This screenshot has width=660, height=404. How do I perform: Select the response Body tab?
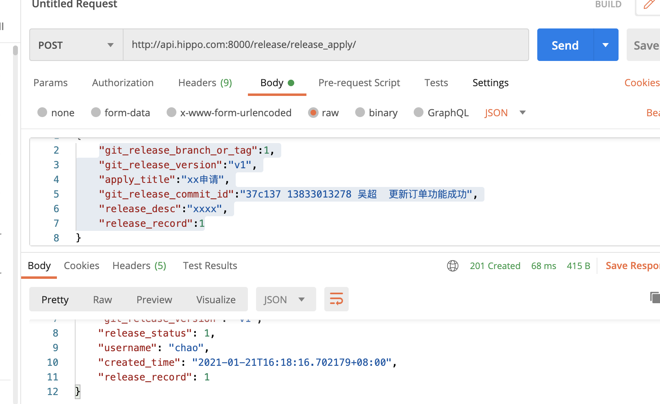39,266
